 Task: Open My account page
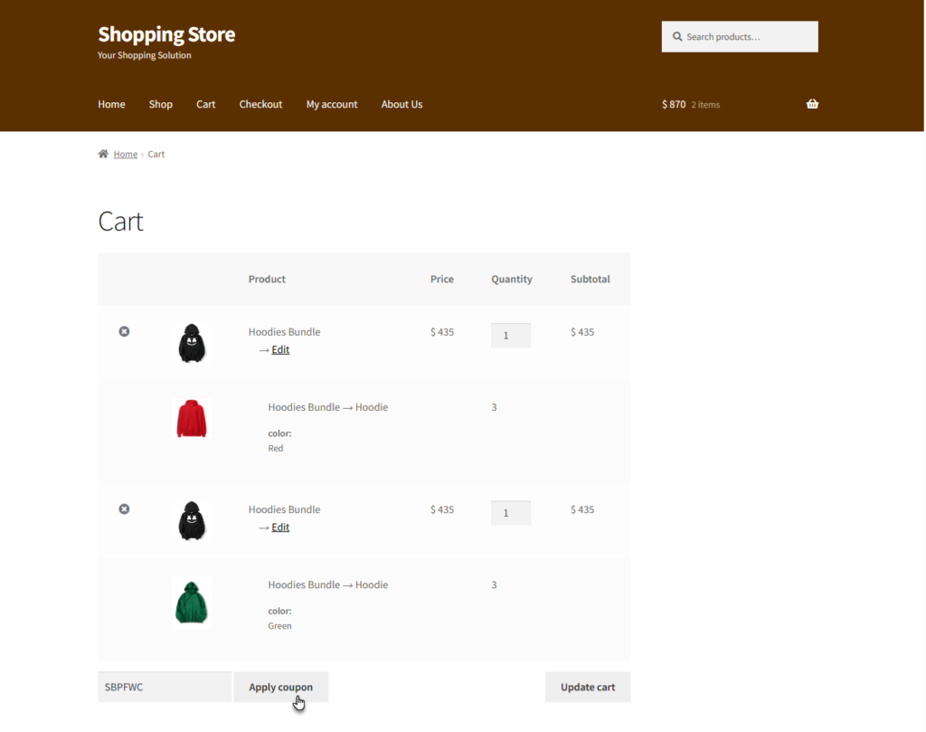[x=332, y=105]
